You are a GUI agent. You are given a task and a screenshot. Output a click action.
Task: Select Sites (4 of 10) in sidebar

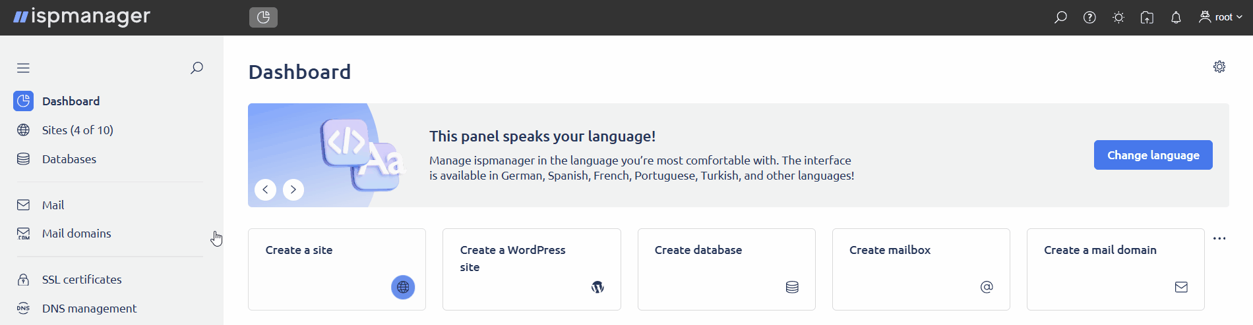click(77, 130)
